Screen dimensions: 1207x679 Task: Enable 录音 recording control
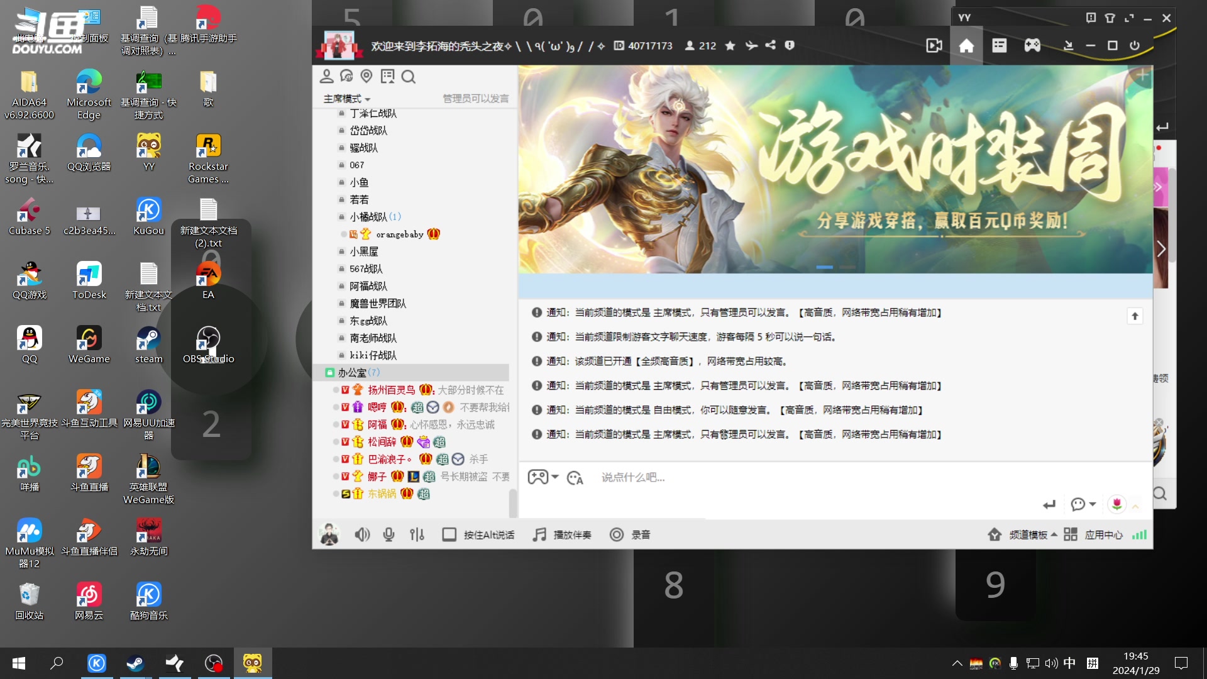point(631,534)
